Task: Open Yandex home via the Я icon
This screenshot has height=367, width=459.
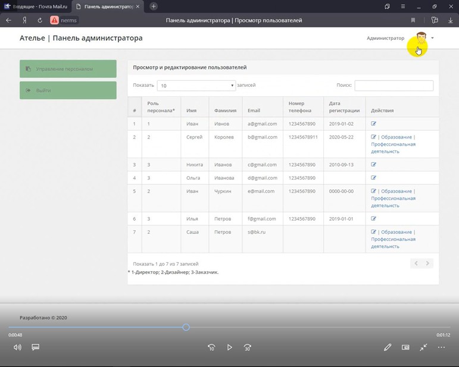Action: click(24, 20)
